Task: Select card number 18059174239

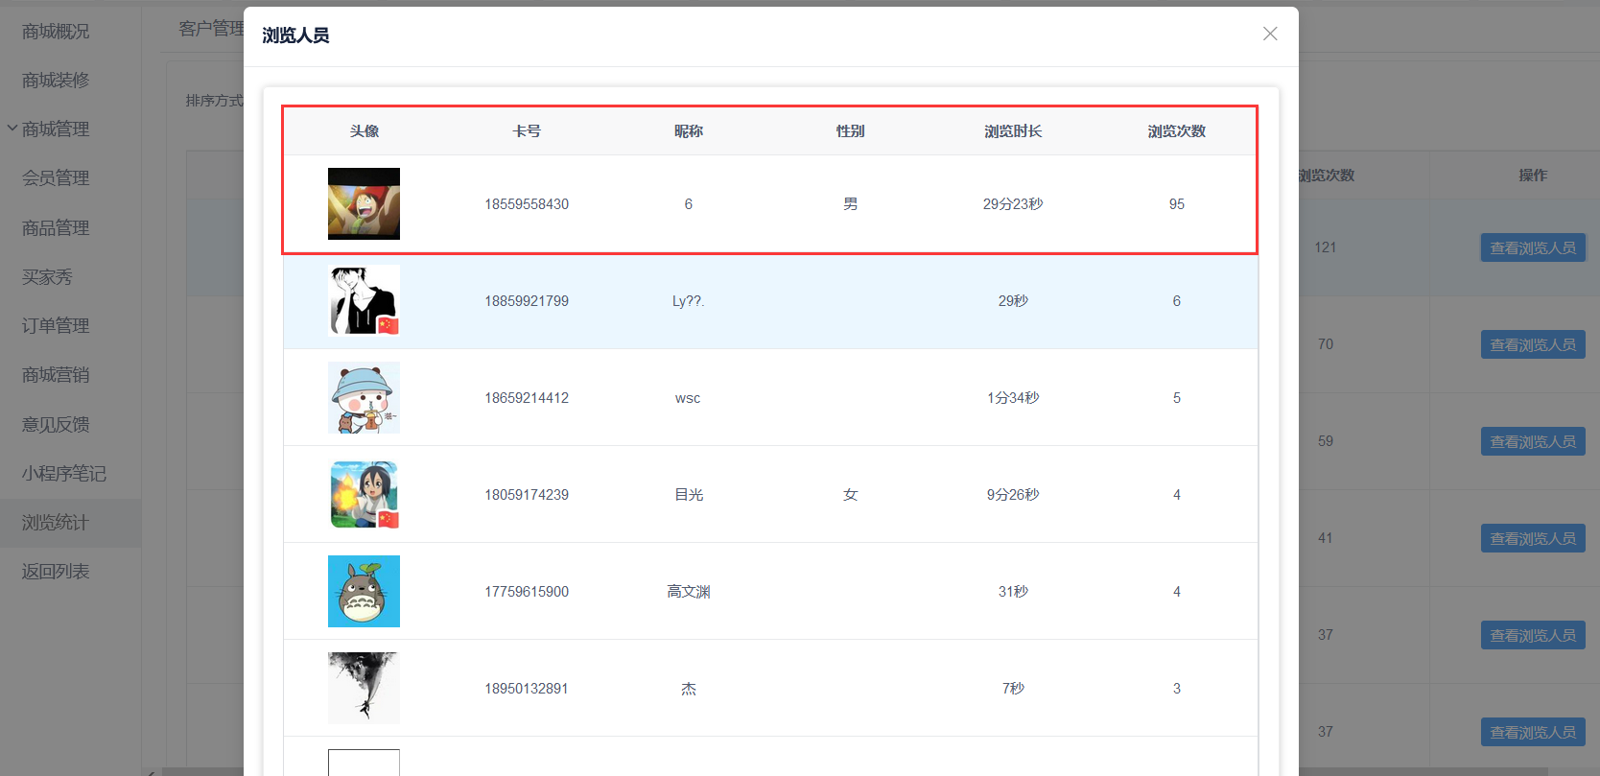Action: 527,495
